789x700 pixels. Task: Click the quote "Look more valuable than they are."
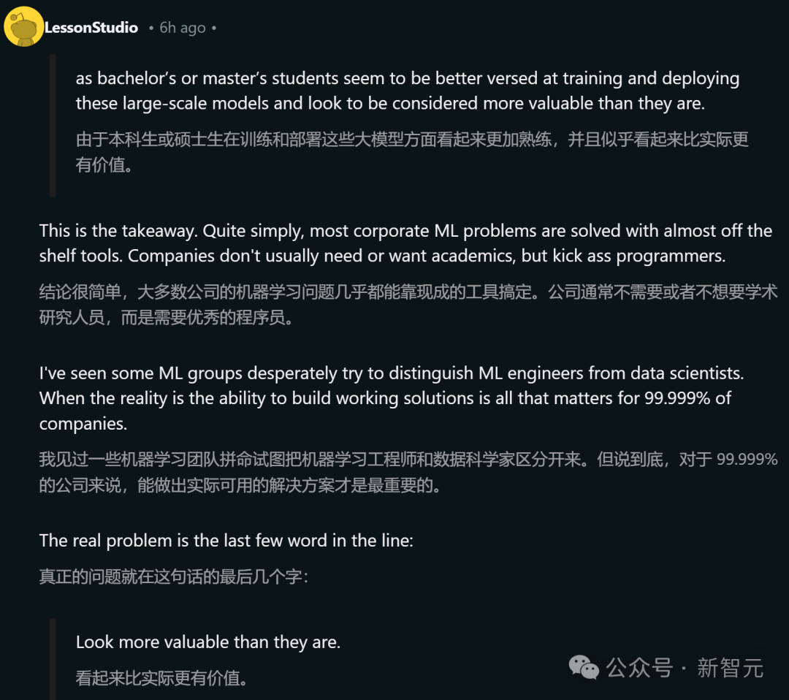[x=208, y=642]
